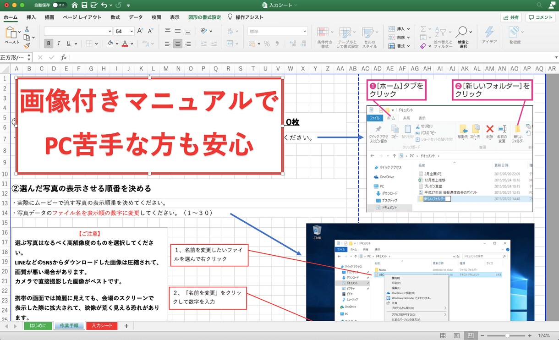Apply the yellow fill color bucket

[110, 44]
